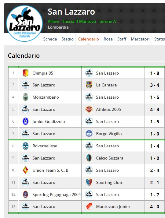Open the large San Lazzaro club logo

coord(24,23)
